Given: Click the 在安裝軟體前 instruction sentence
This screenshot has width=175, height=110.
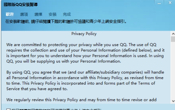Looking at the screenshot, I should [66, 21].
